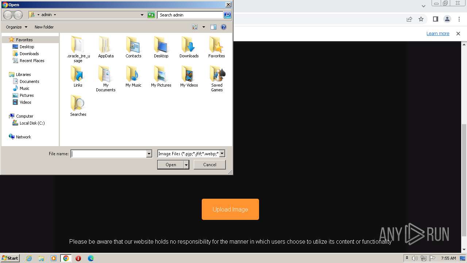Refresh the admin folder view
Image resolution: width=467 pixels, height=263 pixels.
pyautogui.click(x=151, y=15)
